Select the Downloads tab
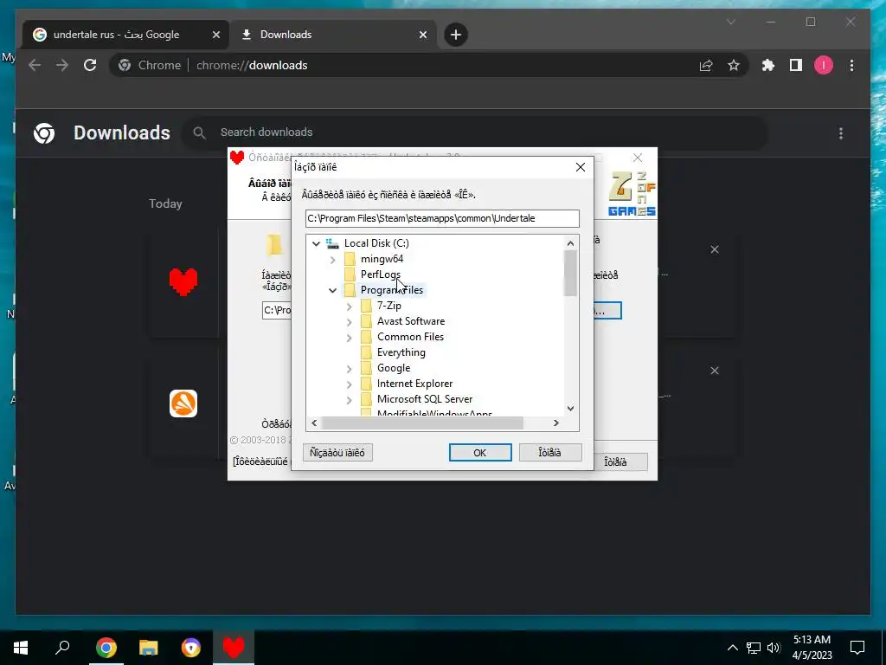The image size is (886, 665). tap(333, 35)
